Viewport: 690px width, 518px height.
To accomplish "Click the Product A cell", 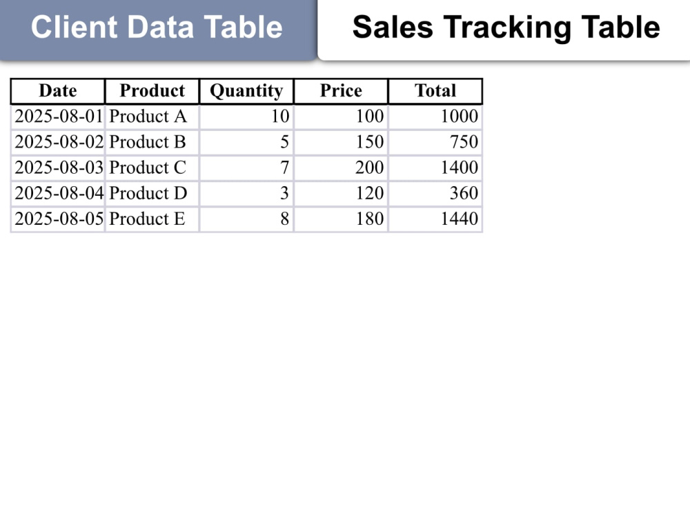I will click(x=152, y=117).
